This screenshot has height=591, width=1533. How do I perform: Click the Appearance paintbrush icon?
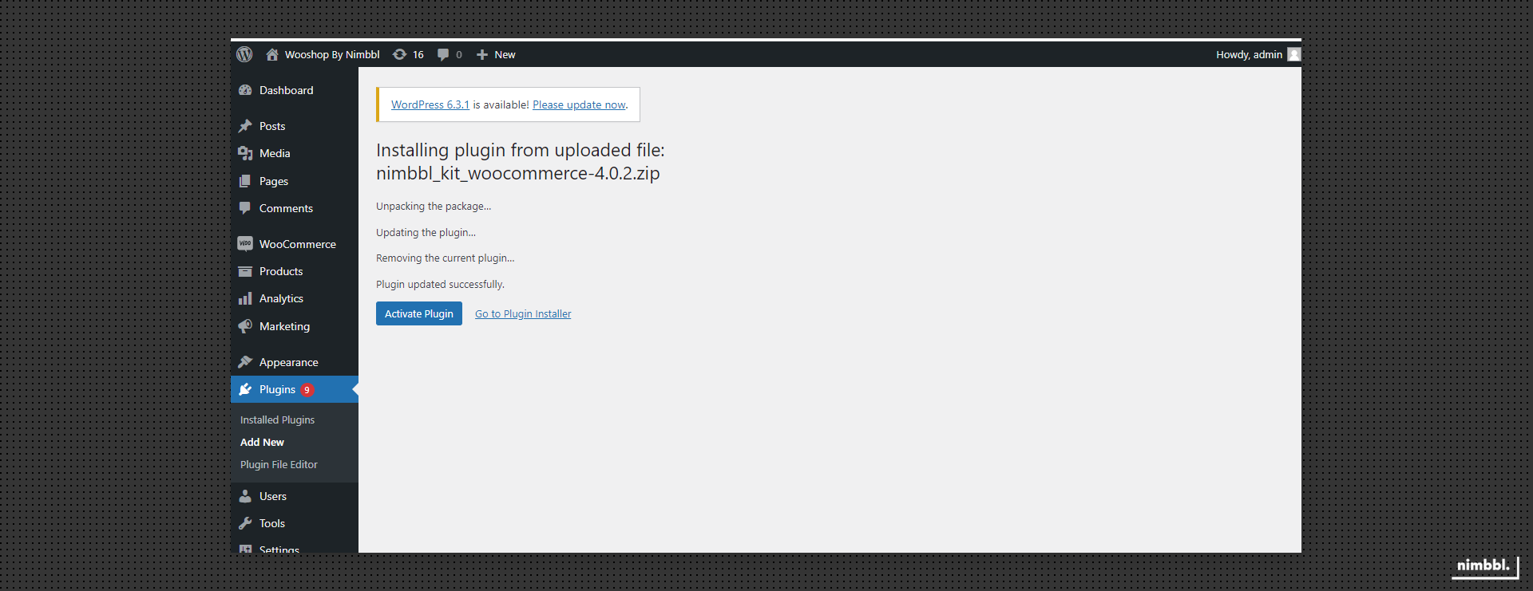245,362
